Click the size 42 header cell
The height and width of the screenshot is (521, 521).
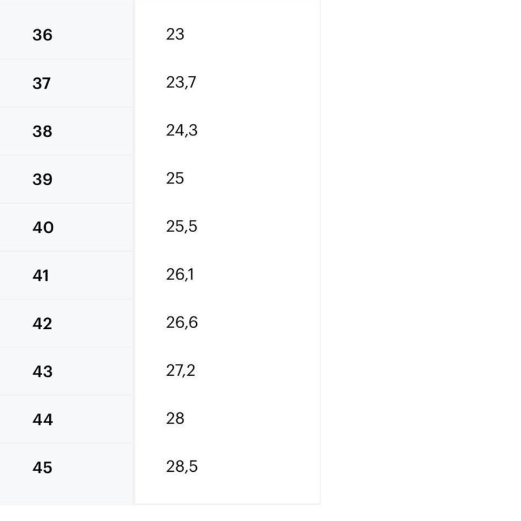[x=42, y=324]
